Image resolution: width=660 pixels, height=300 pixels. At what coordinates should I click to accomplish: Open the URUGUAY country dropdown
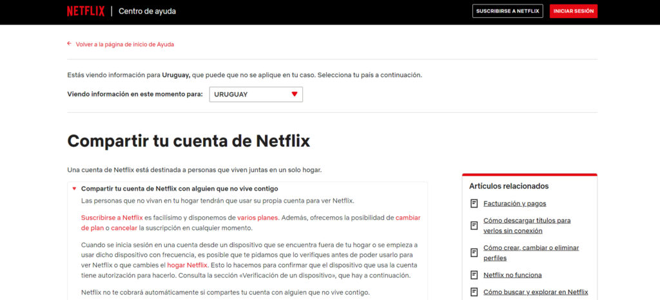[255, 94]
